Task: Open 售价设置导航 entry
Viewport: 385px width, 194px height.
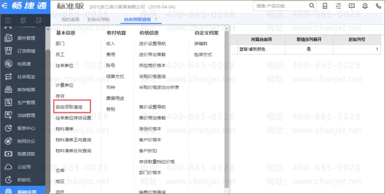Action: coord(152,107)
